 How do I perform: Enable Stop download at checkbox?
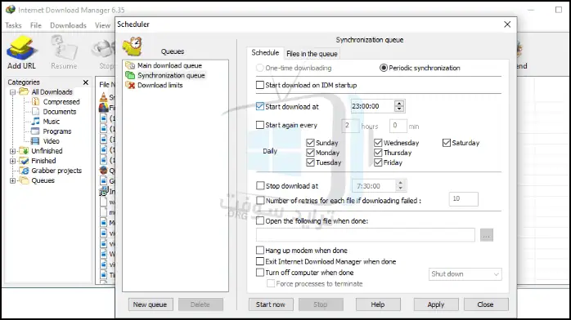(x=260, y=185)
